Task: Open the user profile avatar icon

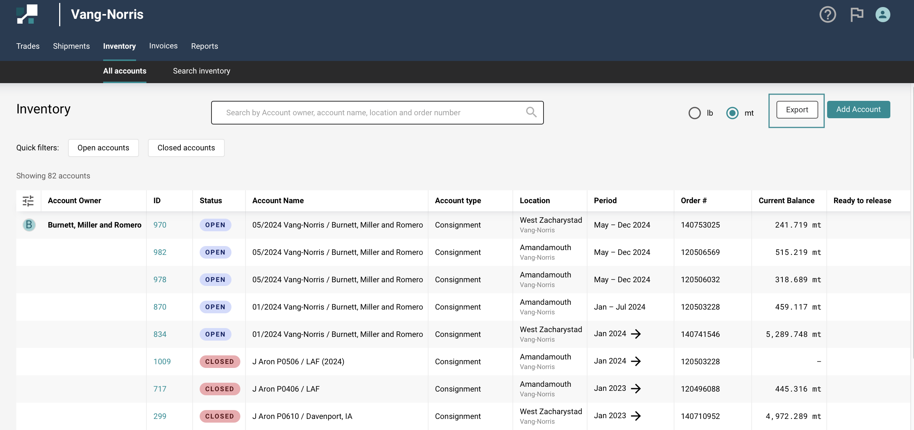Action: point(883,15)
